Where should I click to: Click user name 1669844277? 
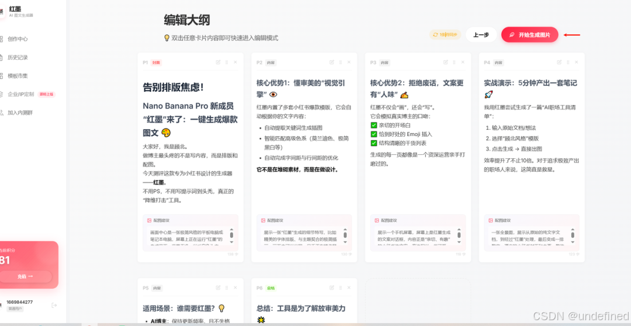point(20,302)
